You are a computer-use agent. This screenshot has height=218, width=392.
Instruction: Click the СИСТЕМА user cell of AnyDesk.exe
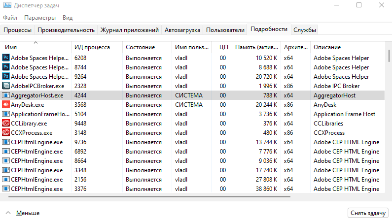click(189, 105)
